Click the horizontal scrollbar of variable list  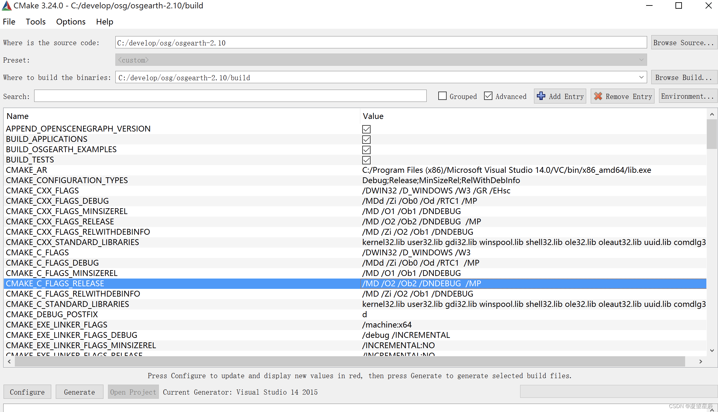tap(350, 362)
